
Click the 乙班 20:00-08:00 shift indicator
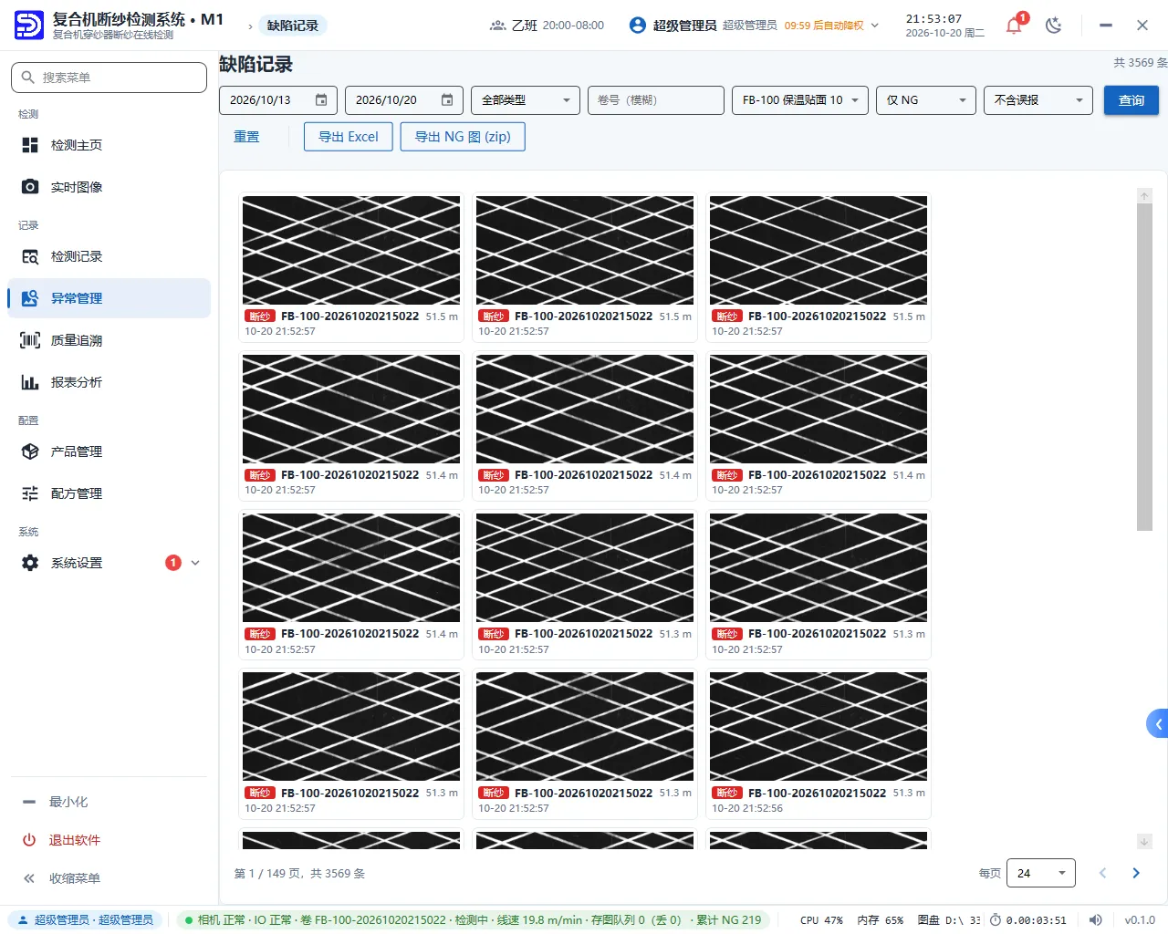[547, 26]
